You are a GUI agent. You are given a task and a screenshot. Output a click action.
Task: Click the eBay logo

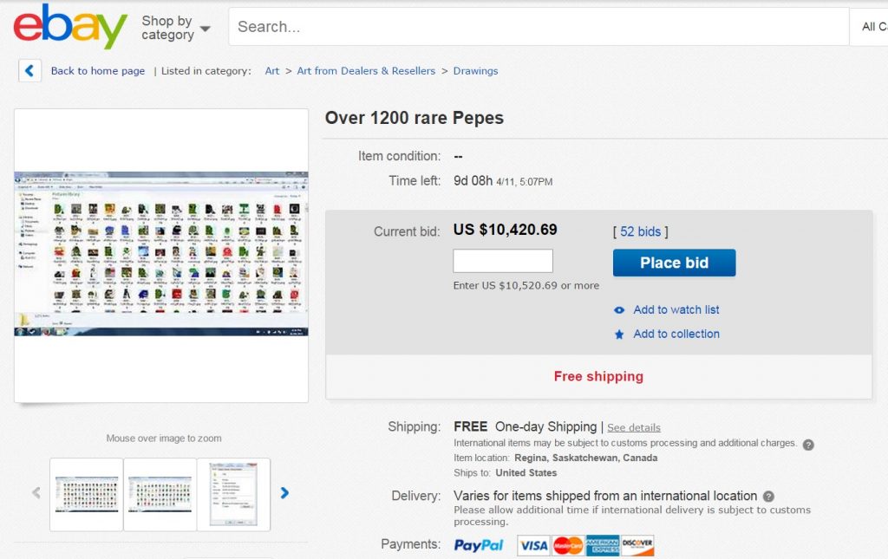70,27
